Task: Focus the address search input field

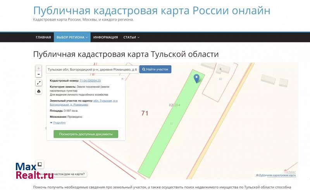Action: (x=92, y=70)
